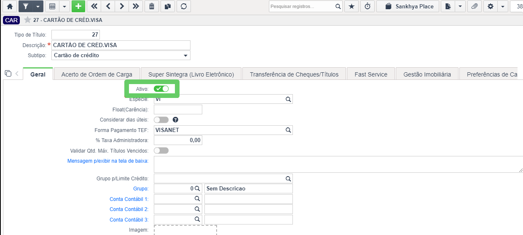Open the stopwatch timer icon

(x=367, y=6)
